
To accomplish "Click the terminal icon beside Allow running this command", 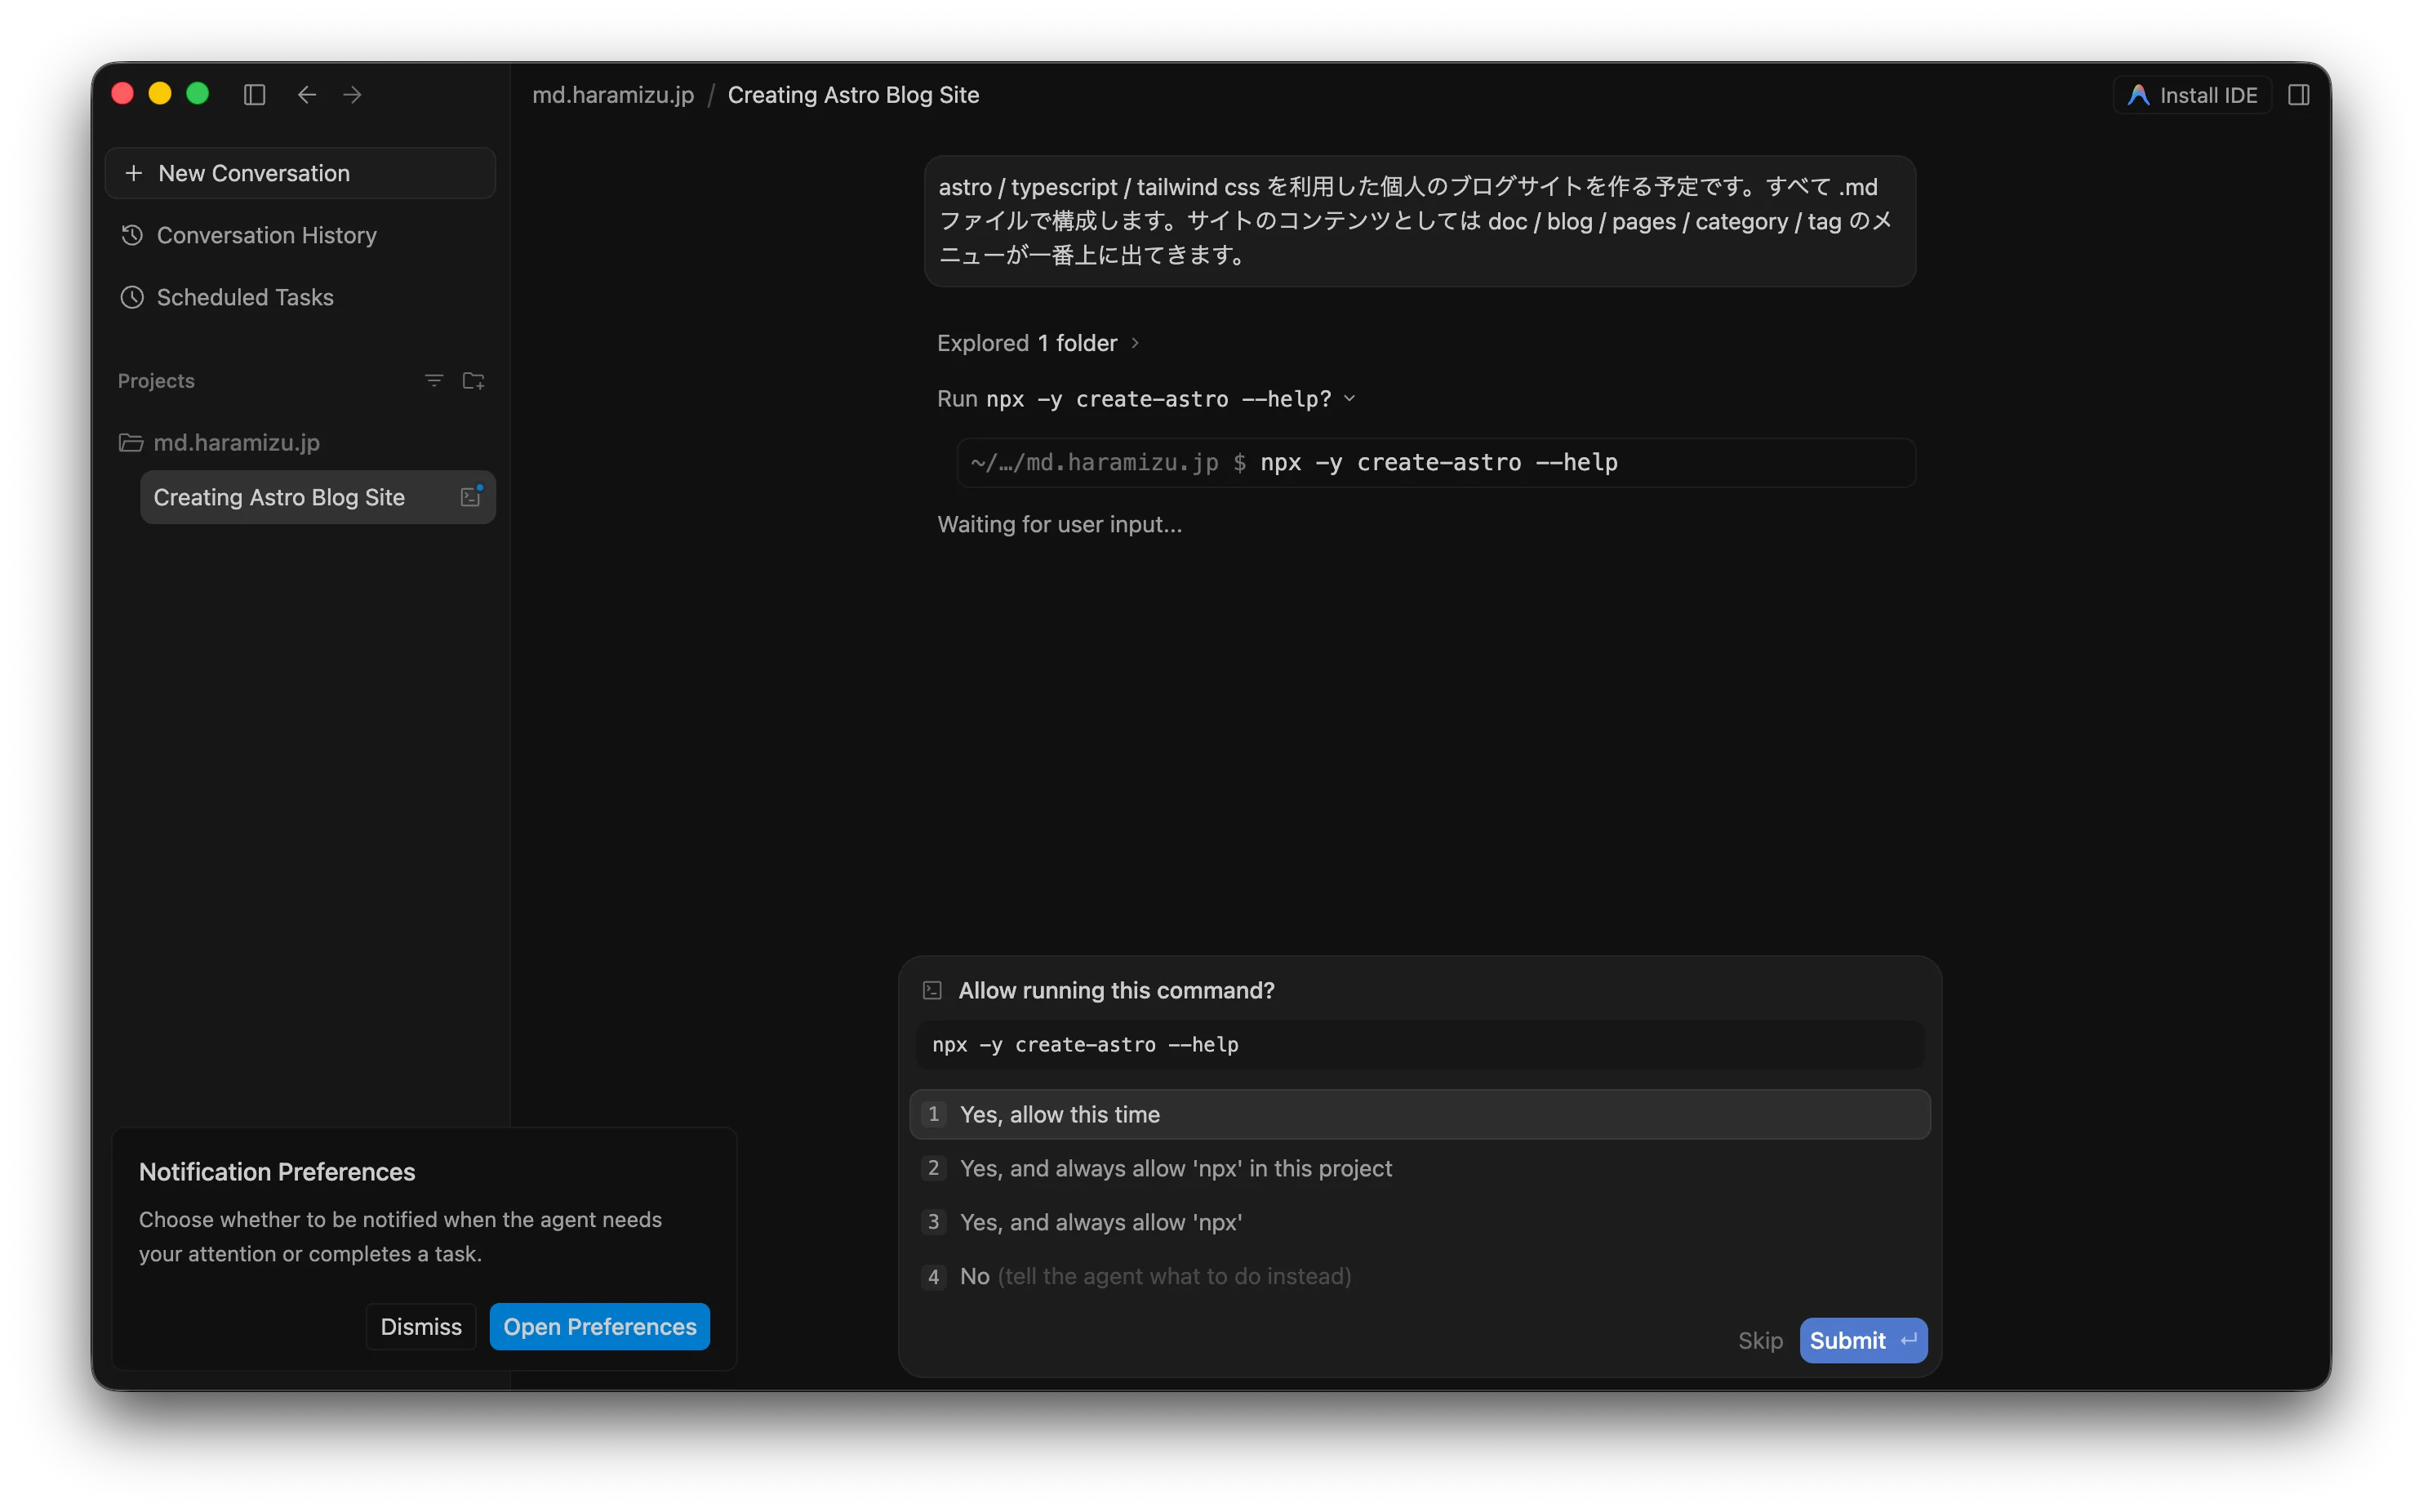I will tap(932, 990).
